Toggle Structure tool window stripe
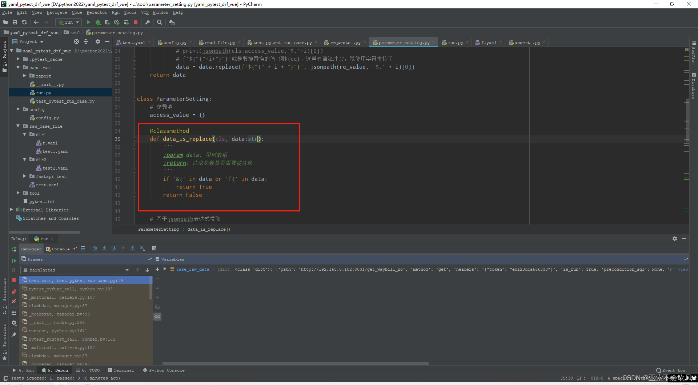 tap(4, 296)
